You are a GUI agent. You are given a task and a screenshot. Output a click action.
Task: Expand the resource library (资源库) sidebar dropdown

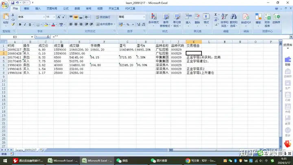288,48
